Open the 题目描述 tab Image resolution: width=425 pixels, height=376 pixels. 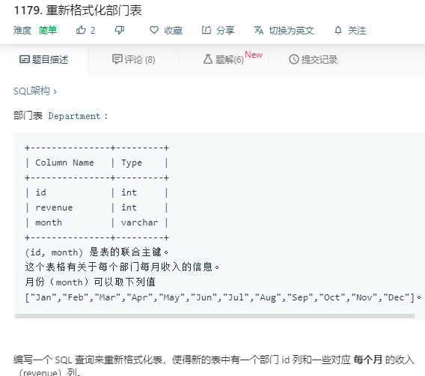[44, 59]
